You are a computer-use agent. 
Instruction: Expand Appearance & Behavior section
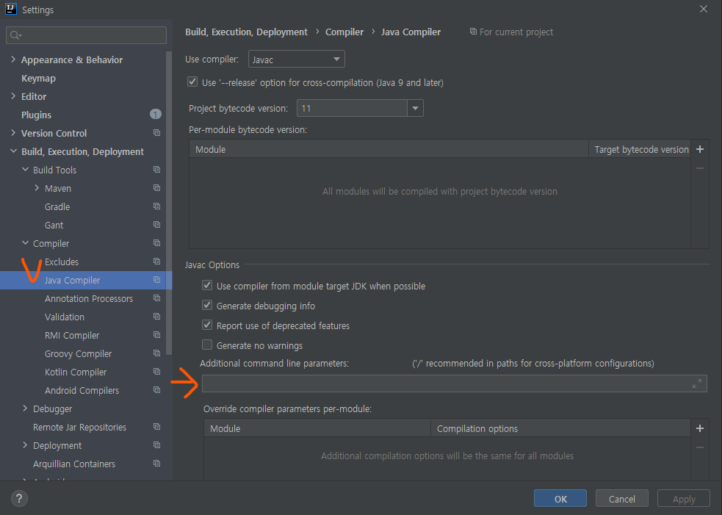13,60
